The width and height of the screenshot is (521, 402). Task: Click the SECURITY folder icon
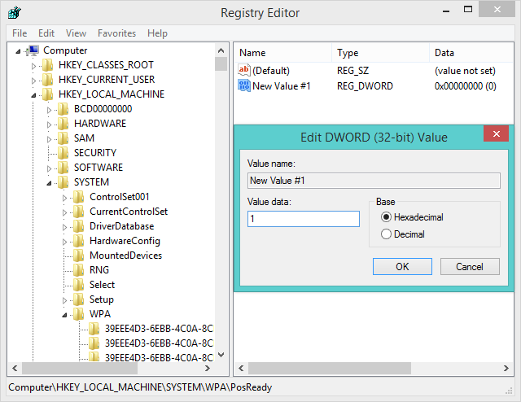pyautogui.click(x=63, y=153)
